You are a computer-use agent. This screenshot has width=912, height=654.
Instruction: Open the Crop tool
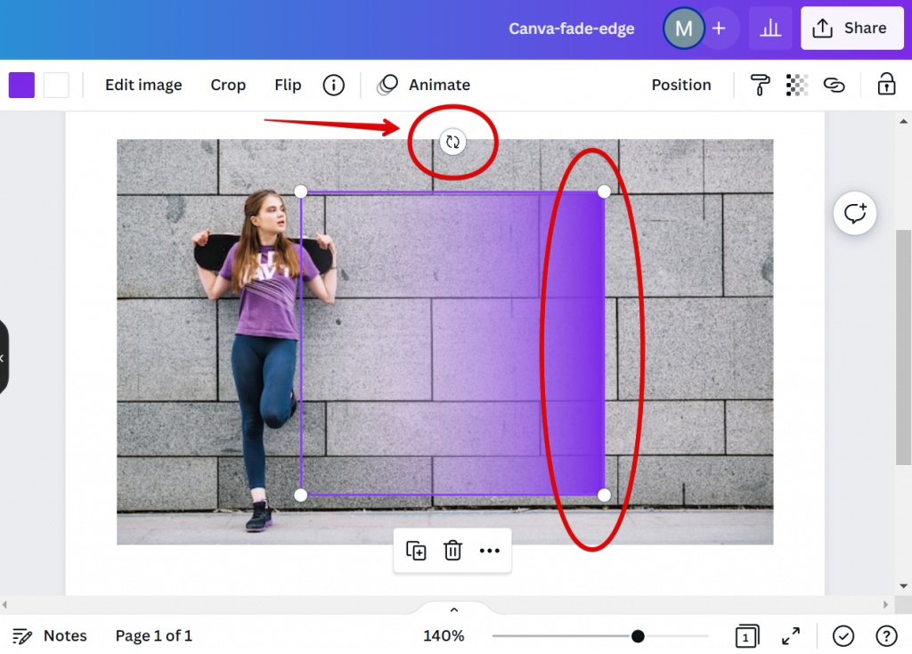click(x=228, y=85)
